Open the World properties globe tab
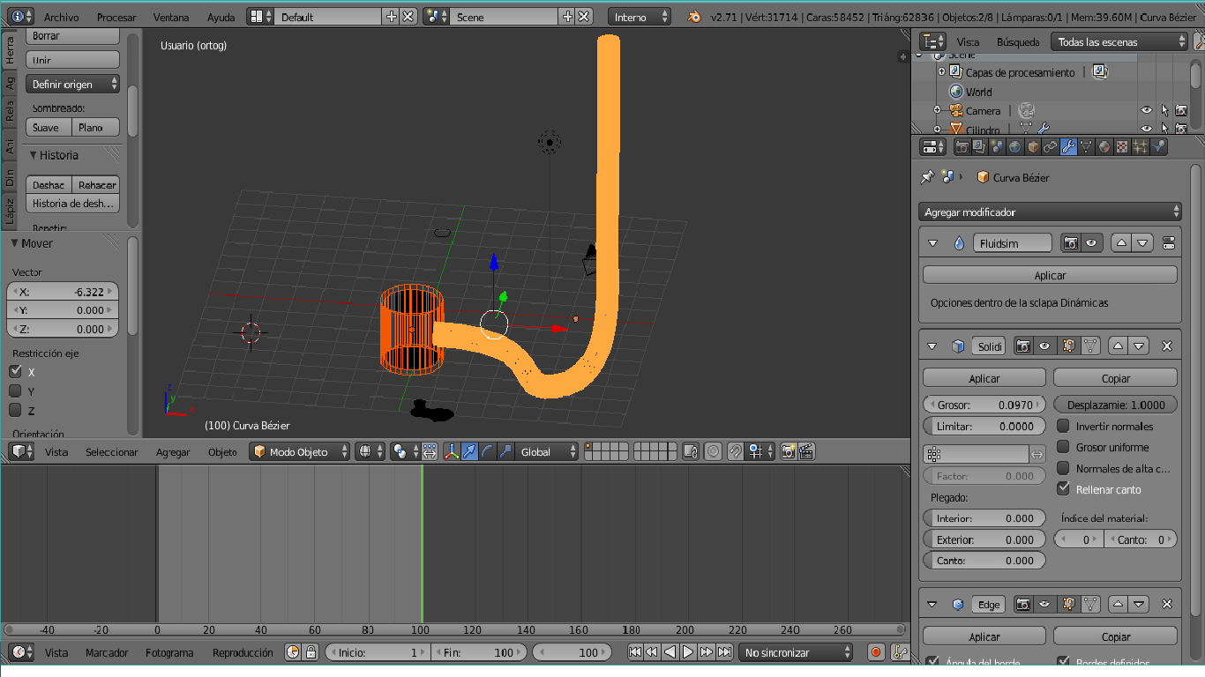The image size is (1205, 677). (x=1015, y=147)
